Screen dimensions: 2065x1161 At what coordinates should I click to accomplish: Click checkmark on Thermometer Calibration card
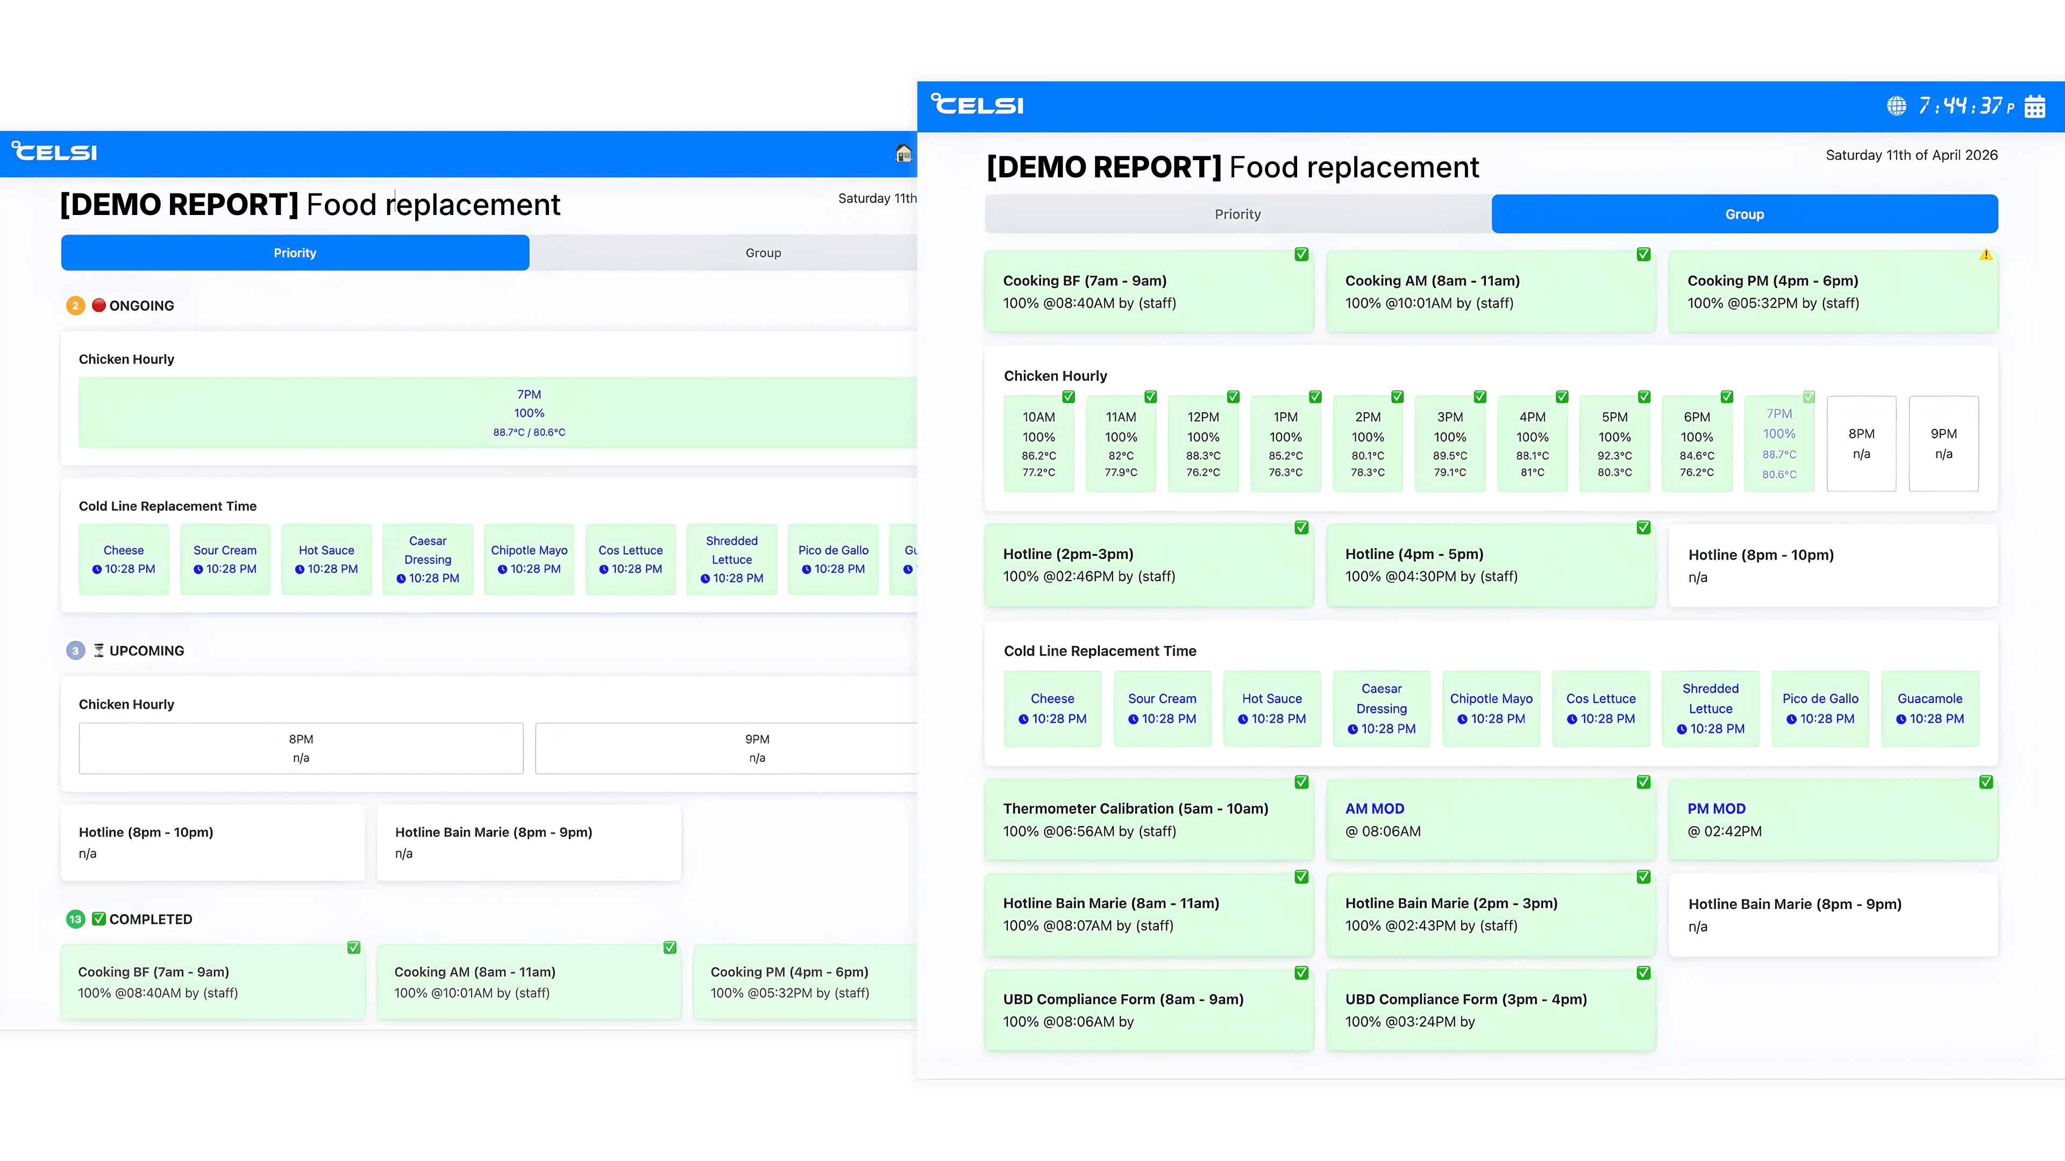click(x=1301, y=782)
